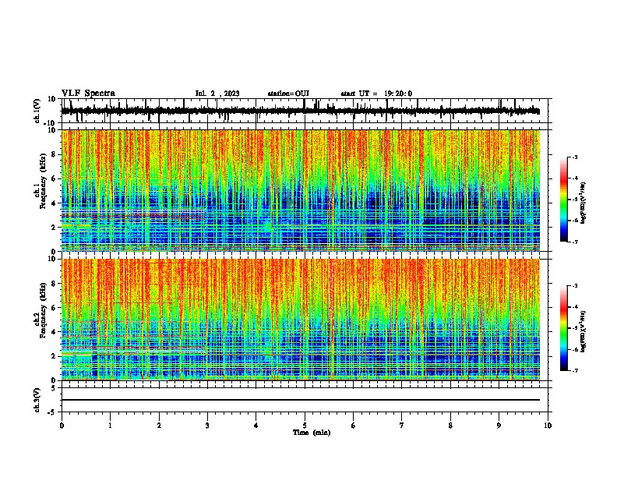Click the '-3' label on ch.2 color bar

[x=575, y=286]
